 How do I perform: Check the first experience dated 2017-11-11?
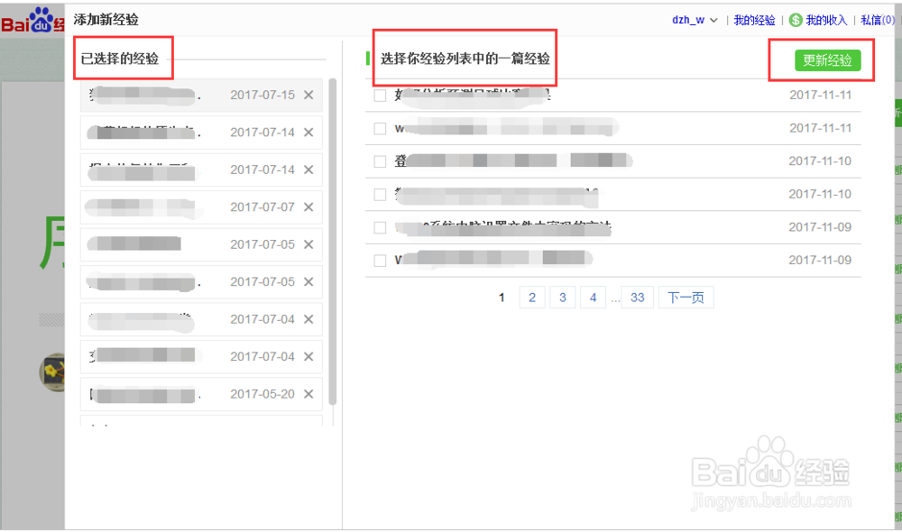380,95
